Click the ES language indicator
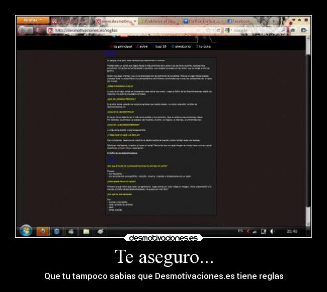 tap(240, 231)
